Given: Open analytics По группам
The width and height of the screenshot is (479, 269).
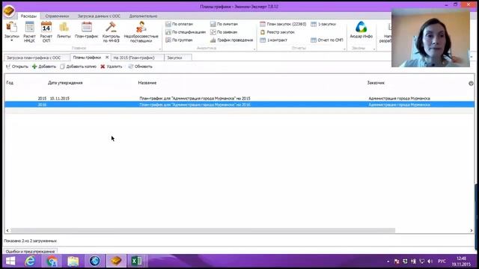Looking at the screenshot, I should click(x=179, y=40).
